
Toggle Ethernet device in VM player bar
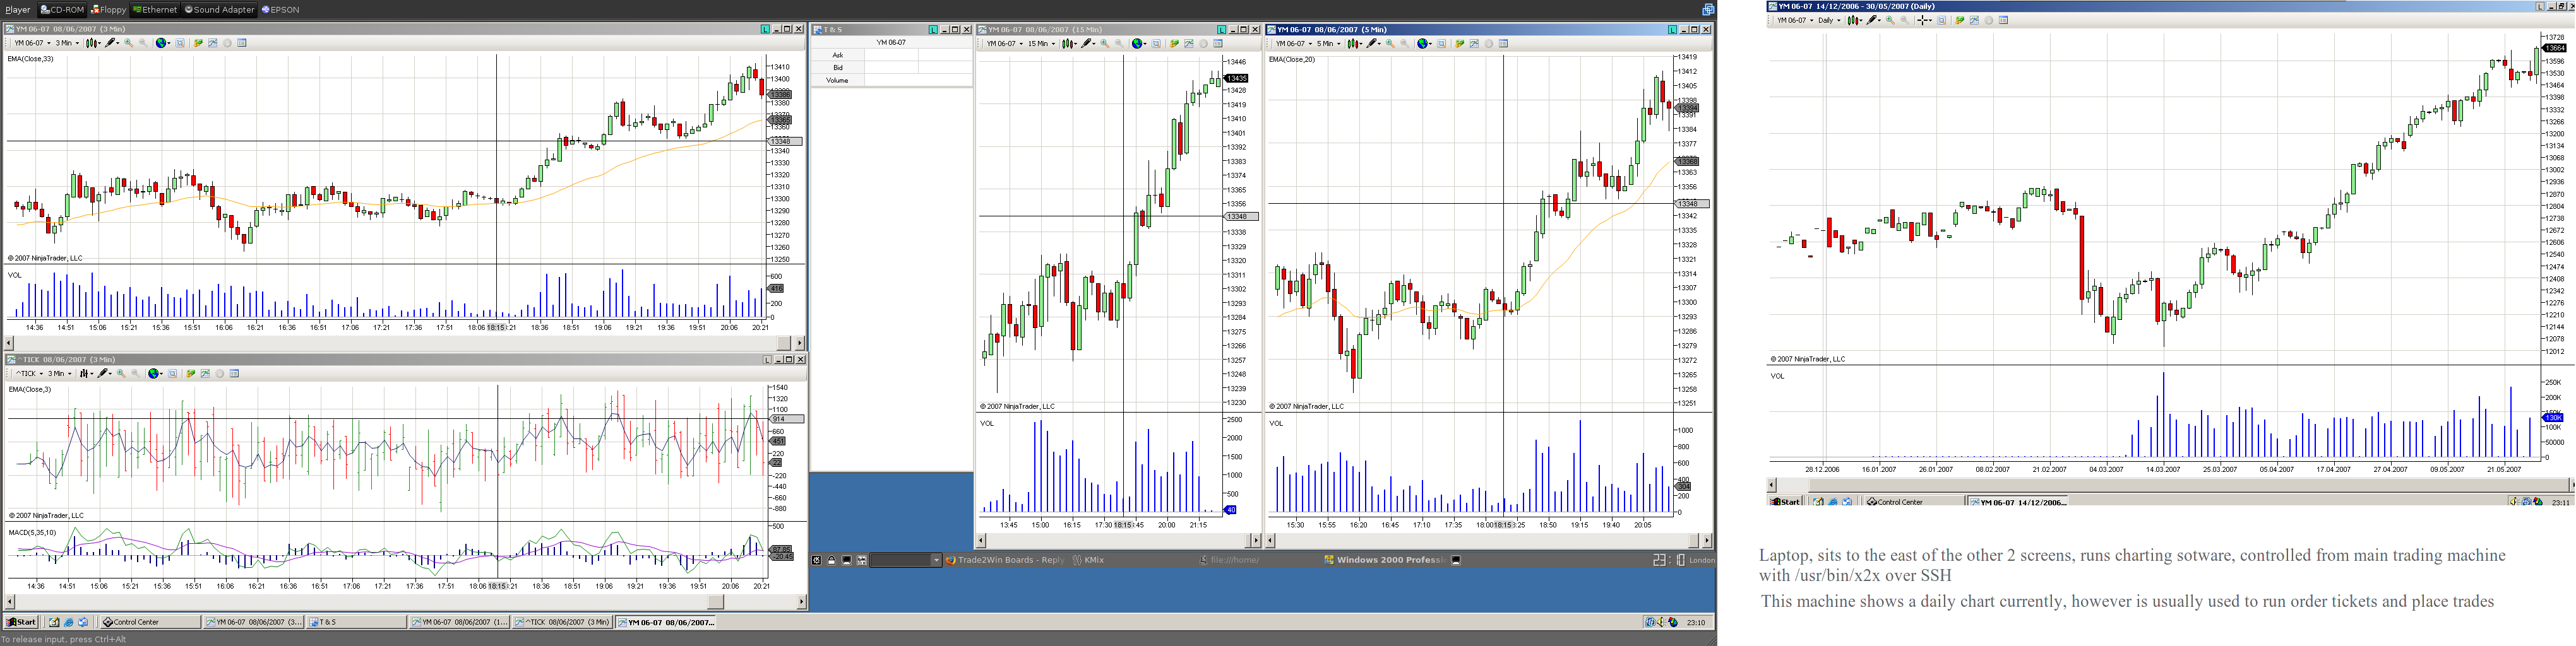(x=154, y=9)
